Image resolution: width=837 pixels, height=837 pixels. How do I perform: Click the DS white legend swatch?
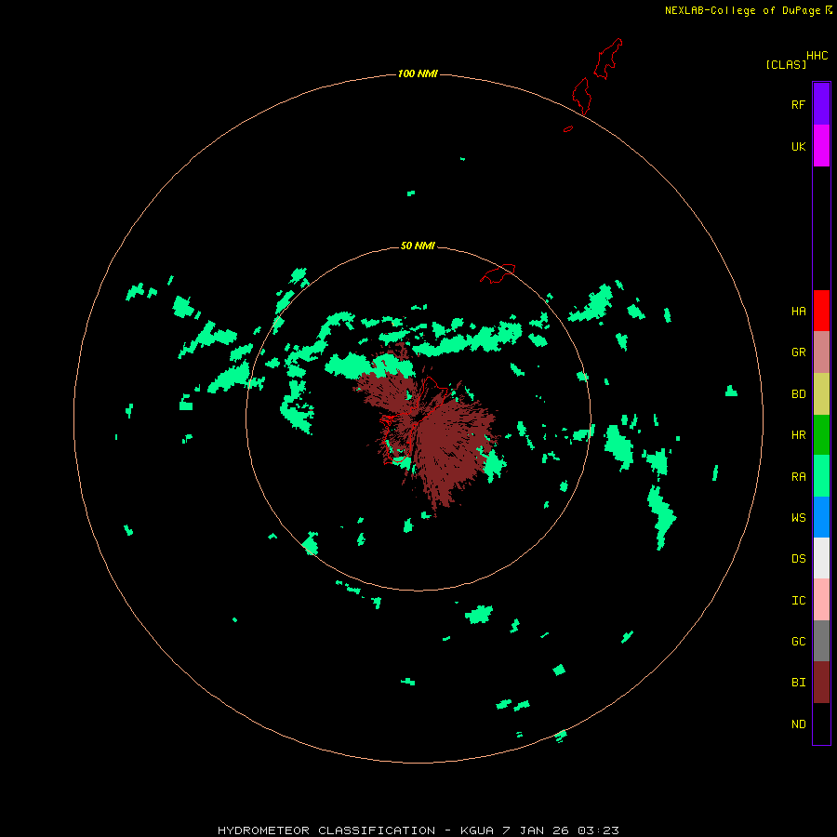(x=821, y=558)
